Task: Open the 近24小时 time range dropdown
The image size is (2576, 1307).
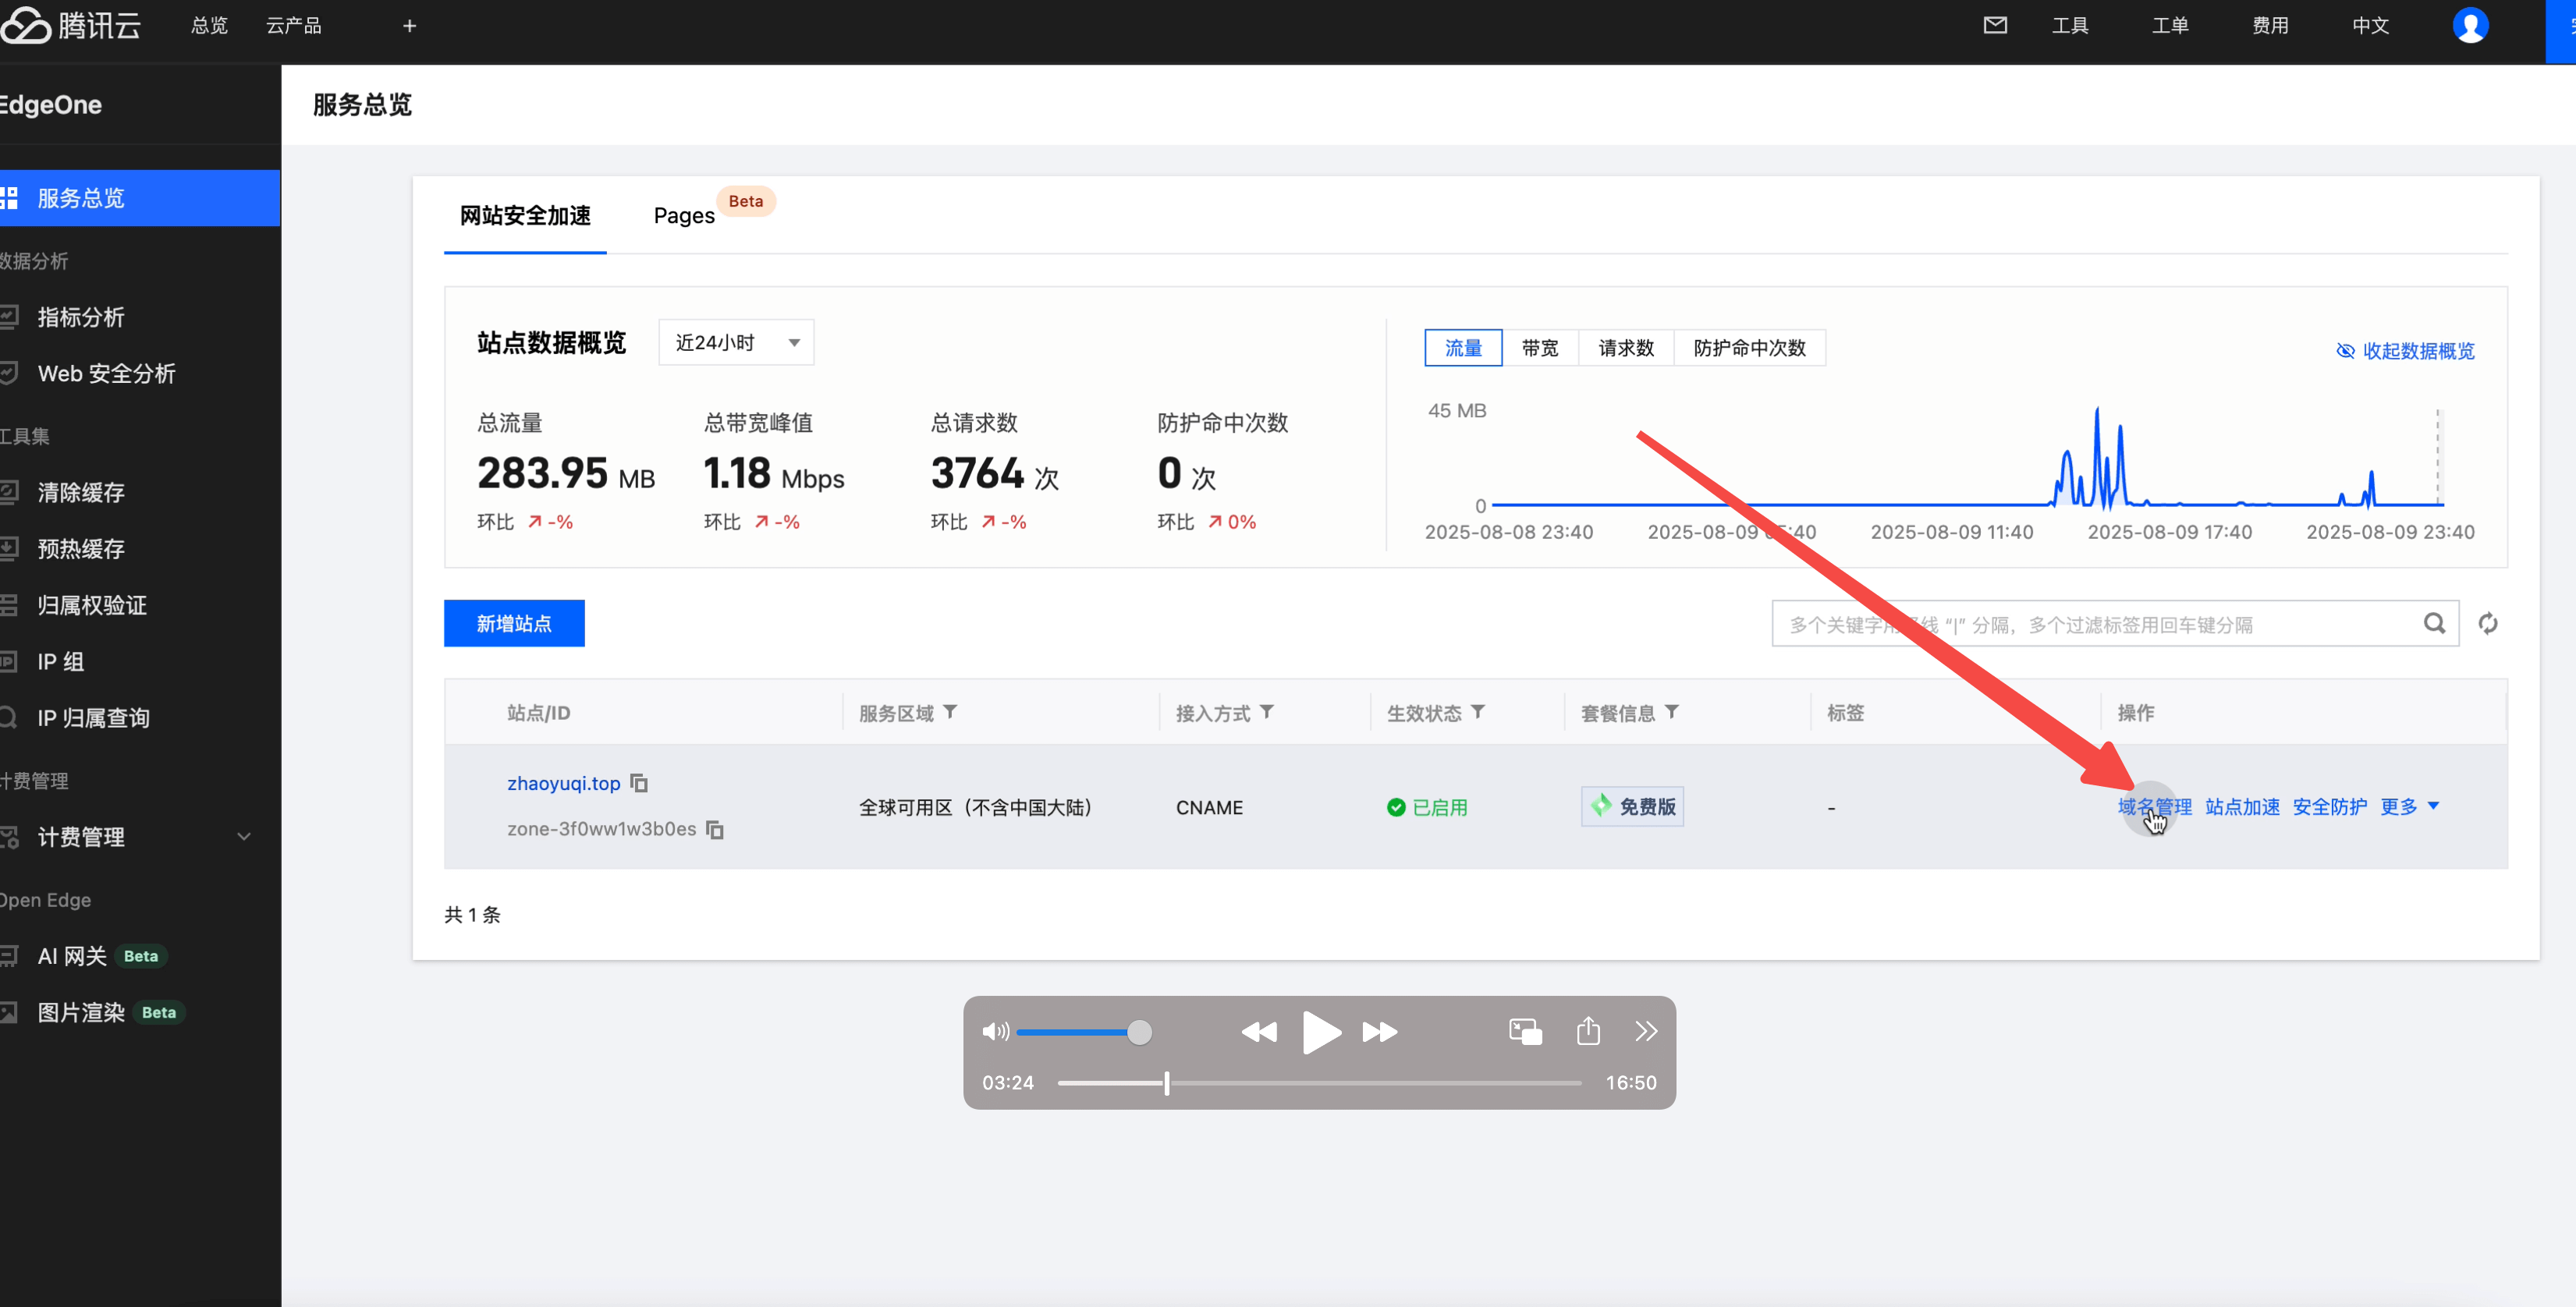Action: point(736,343)
